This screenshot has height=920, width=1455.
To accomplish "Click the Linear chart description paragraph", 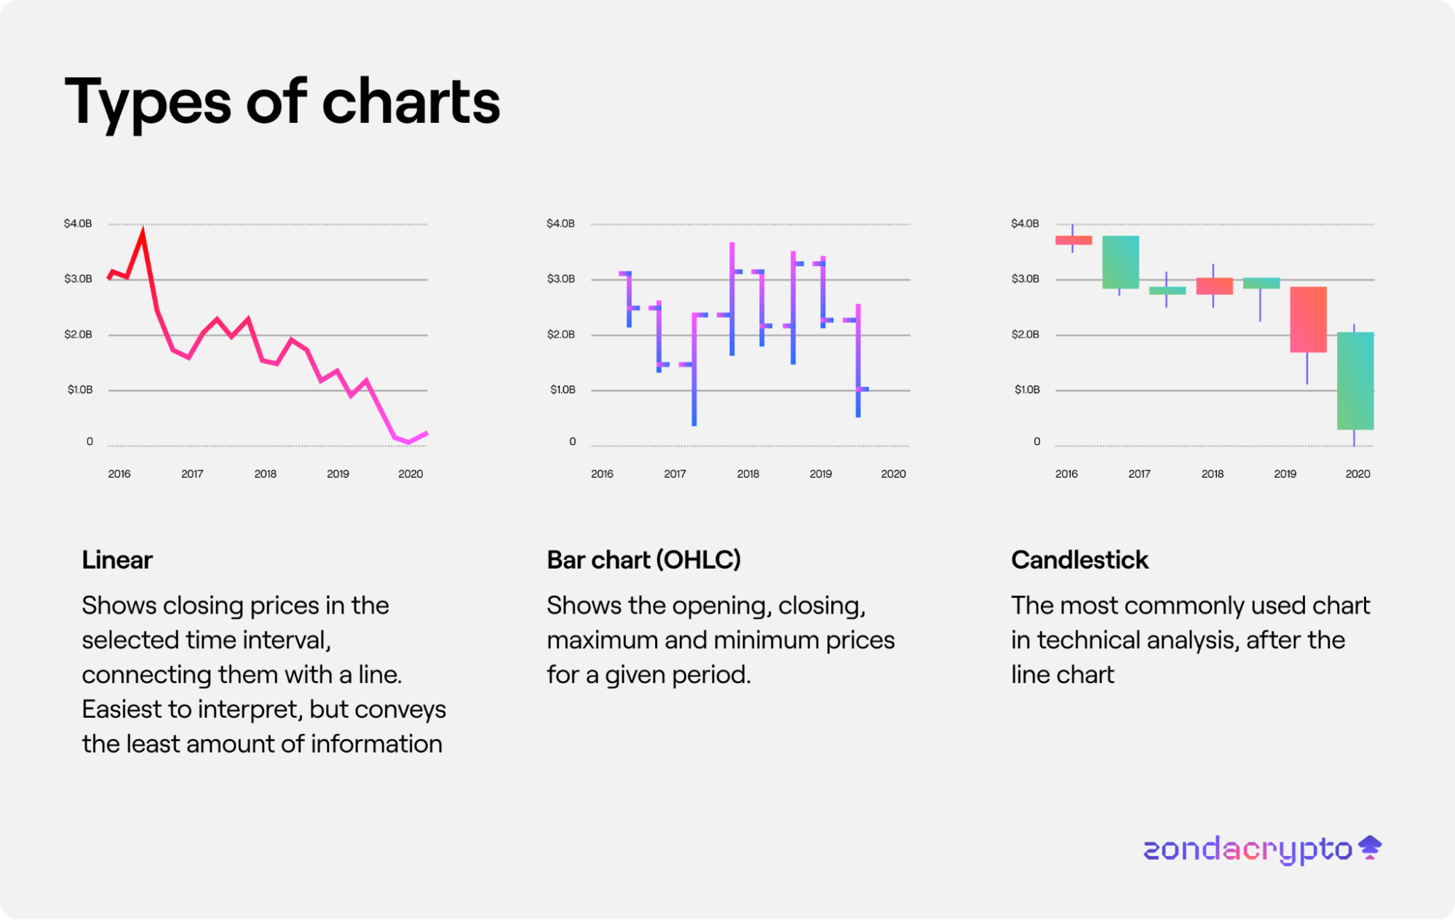I will (x=263, y=674).
